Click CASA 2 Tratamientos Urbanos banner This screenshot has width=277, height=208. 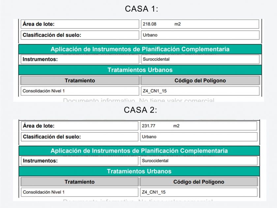139,171
